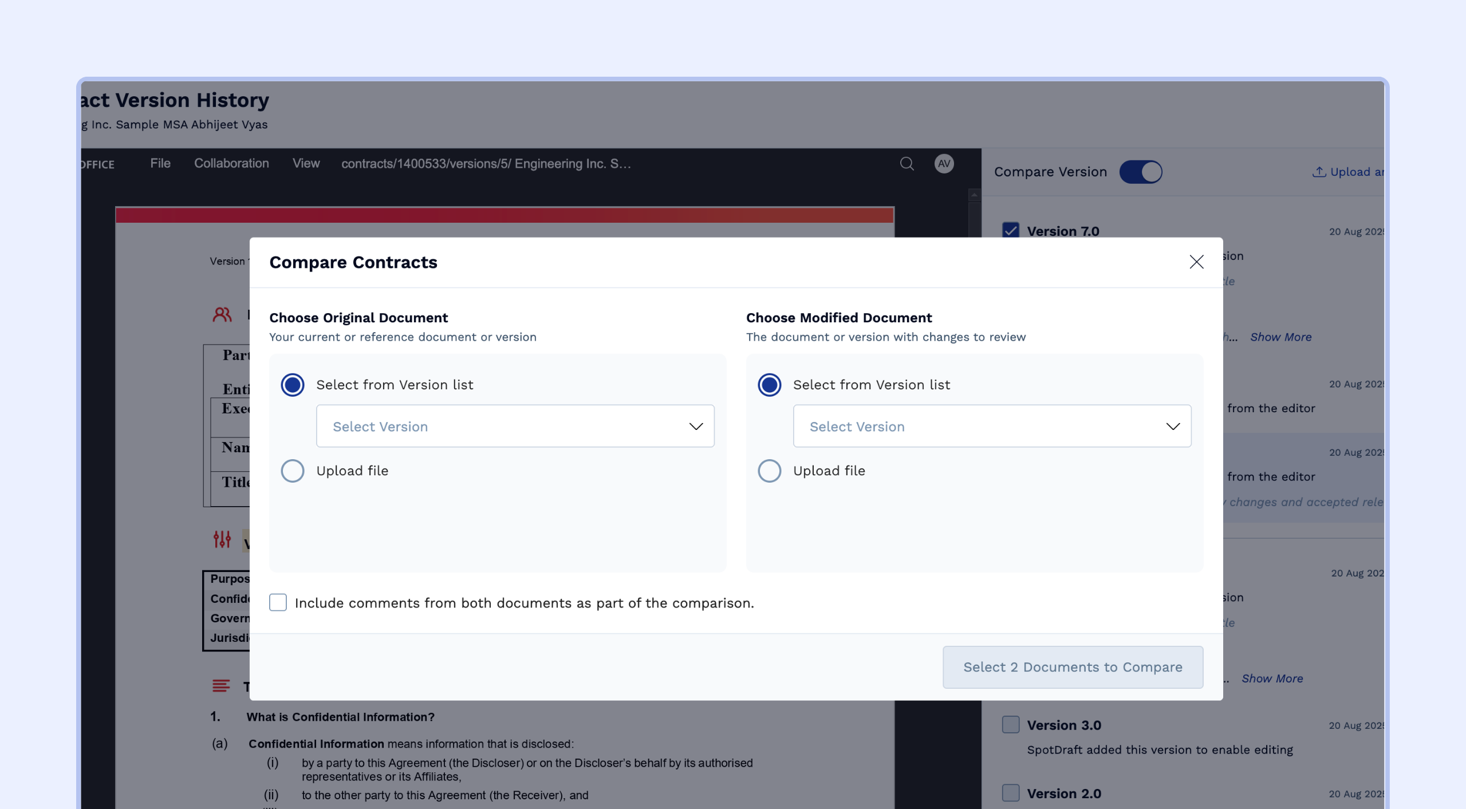Open the original document Select Version dropdown

514,427
